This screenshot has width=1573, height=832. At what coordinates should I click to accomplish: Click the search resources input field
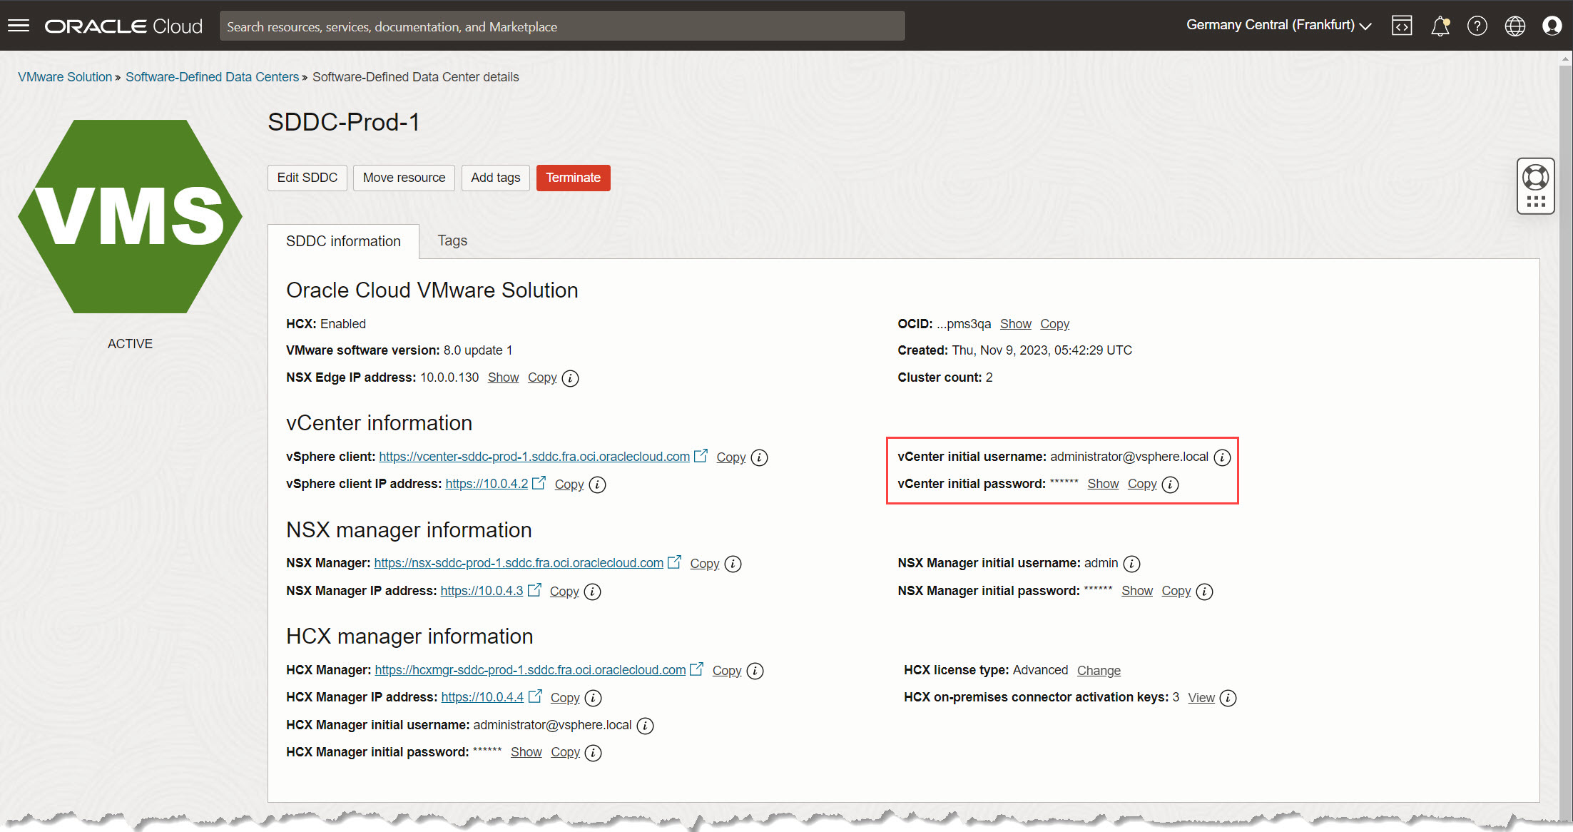[562, 26]
